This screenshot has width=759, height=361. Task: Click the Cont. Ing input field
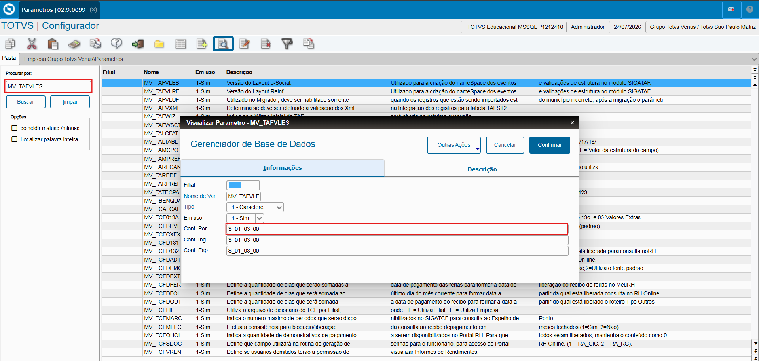click(397, 240)
